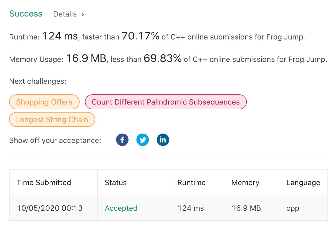Click the 16.9 MB memory value
The height and width of the screenshot is (232, 336).
pos(246,208)
